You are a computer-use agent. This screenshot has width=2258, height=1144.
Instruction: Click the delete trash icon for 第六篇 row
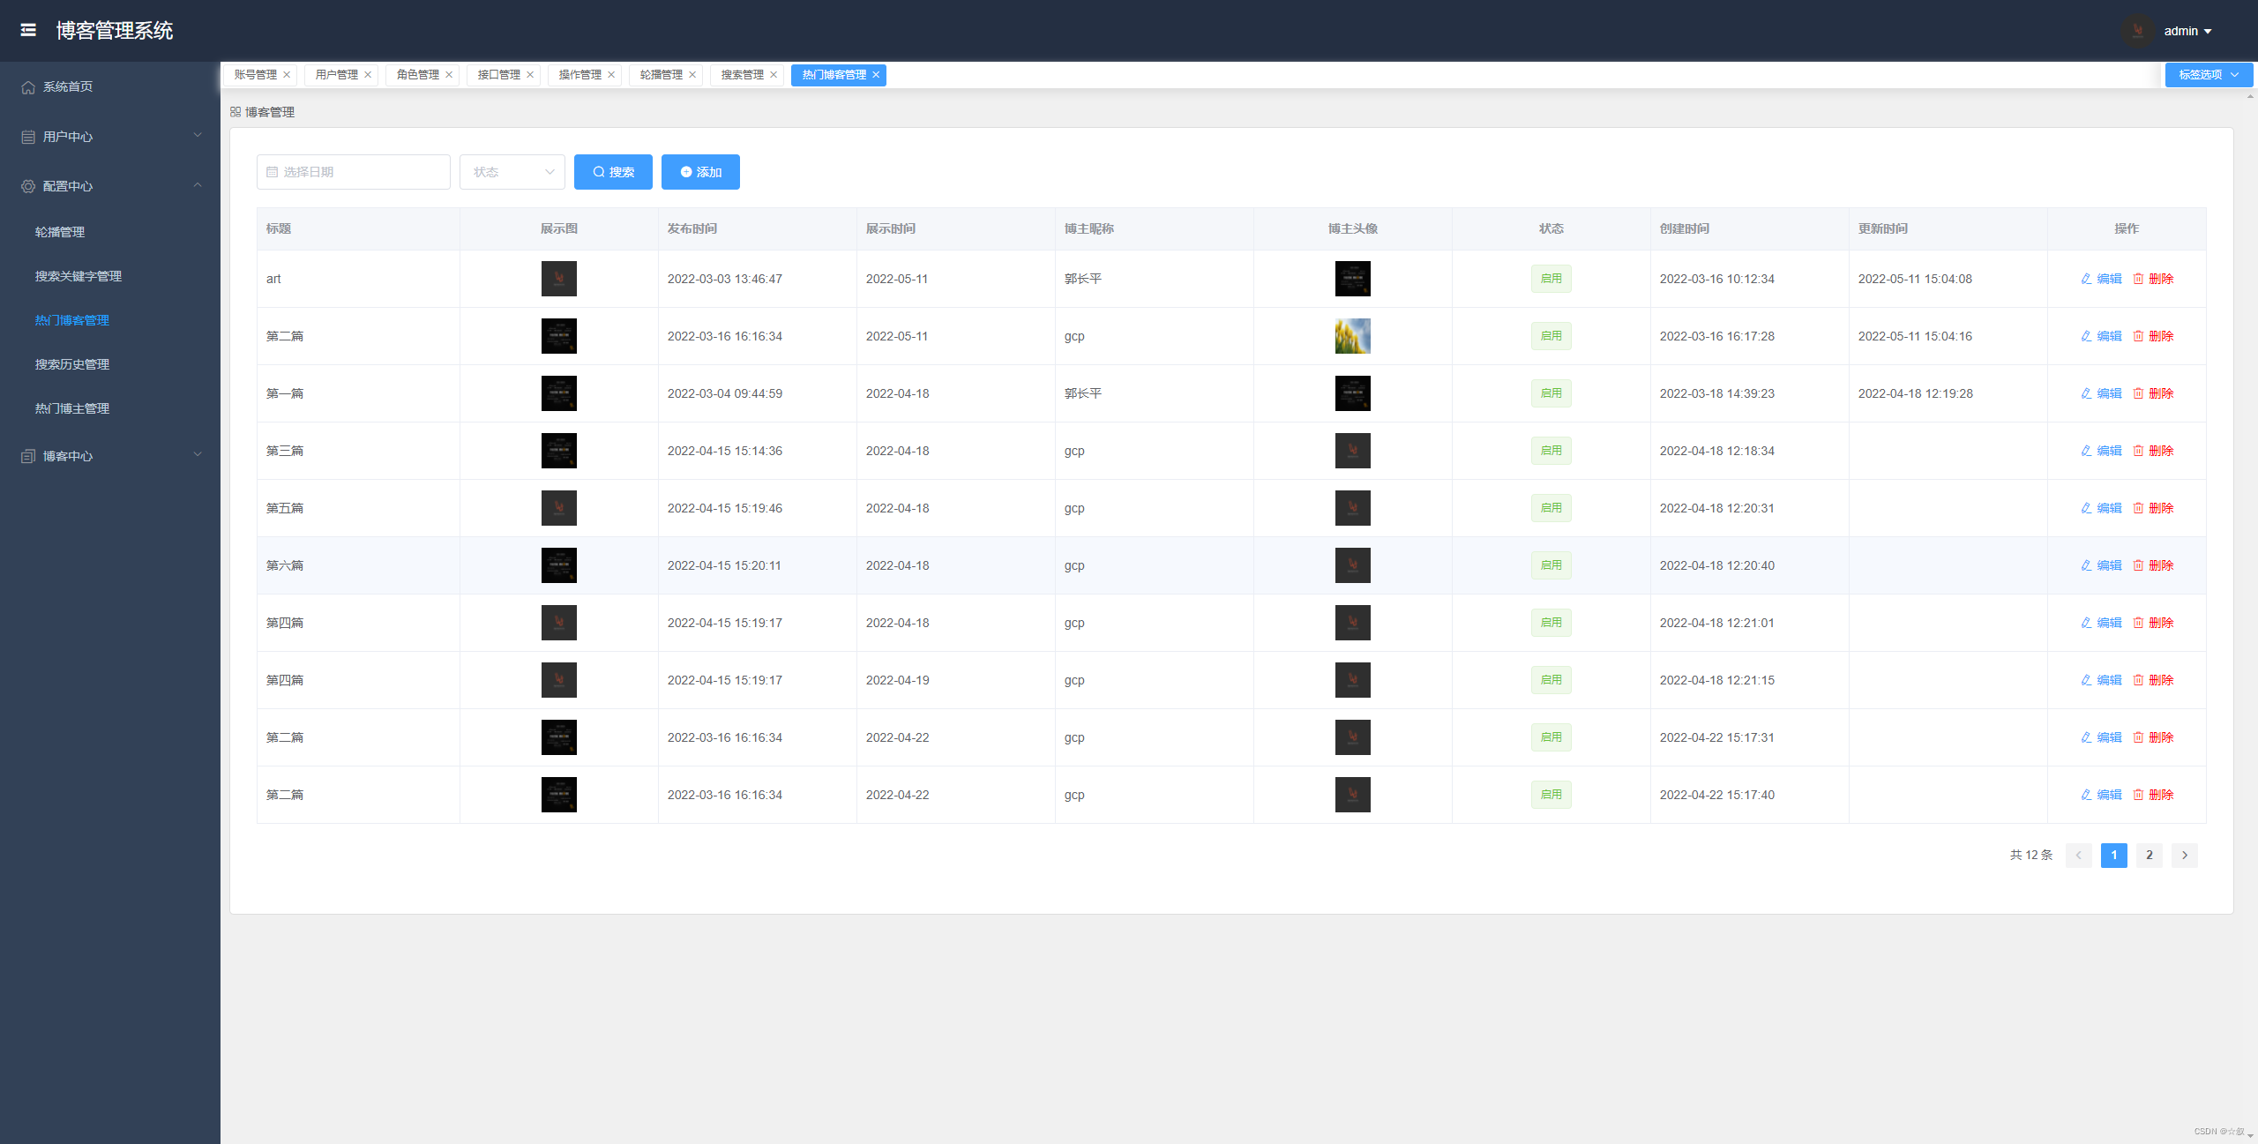(2138, 565)
